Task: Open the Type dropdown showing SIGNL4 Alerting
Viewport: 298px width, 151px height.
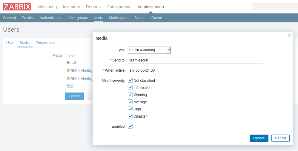Action: click(149, 50)
